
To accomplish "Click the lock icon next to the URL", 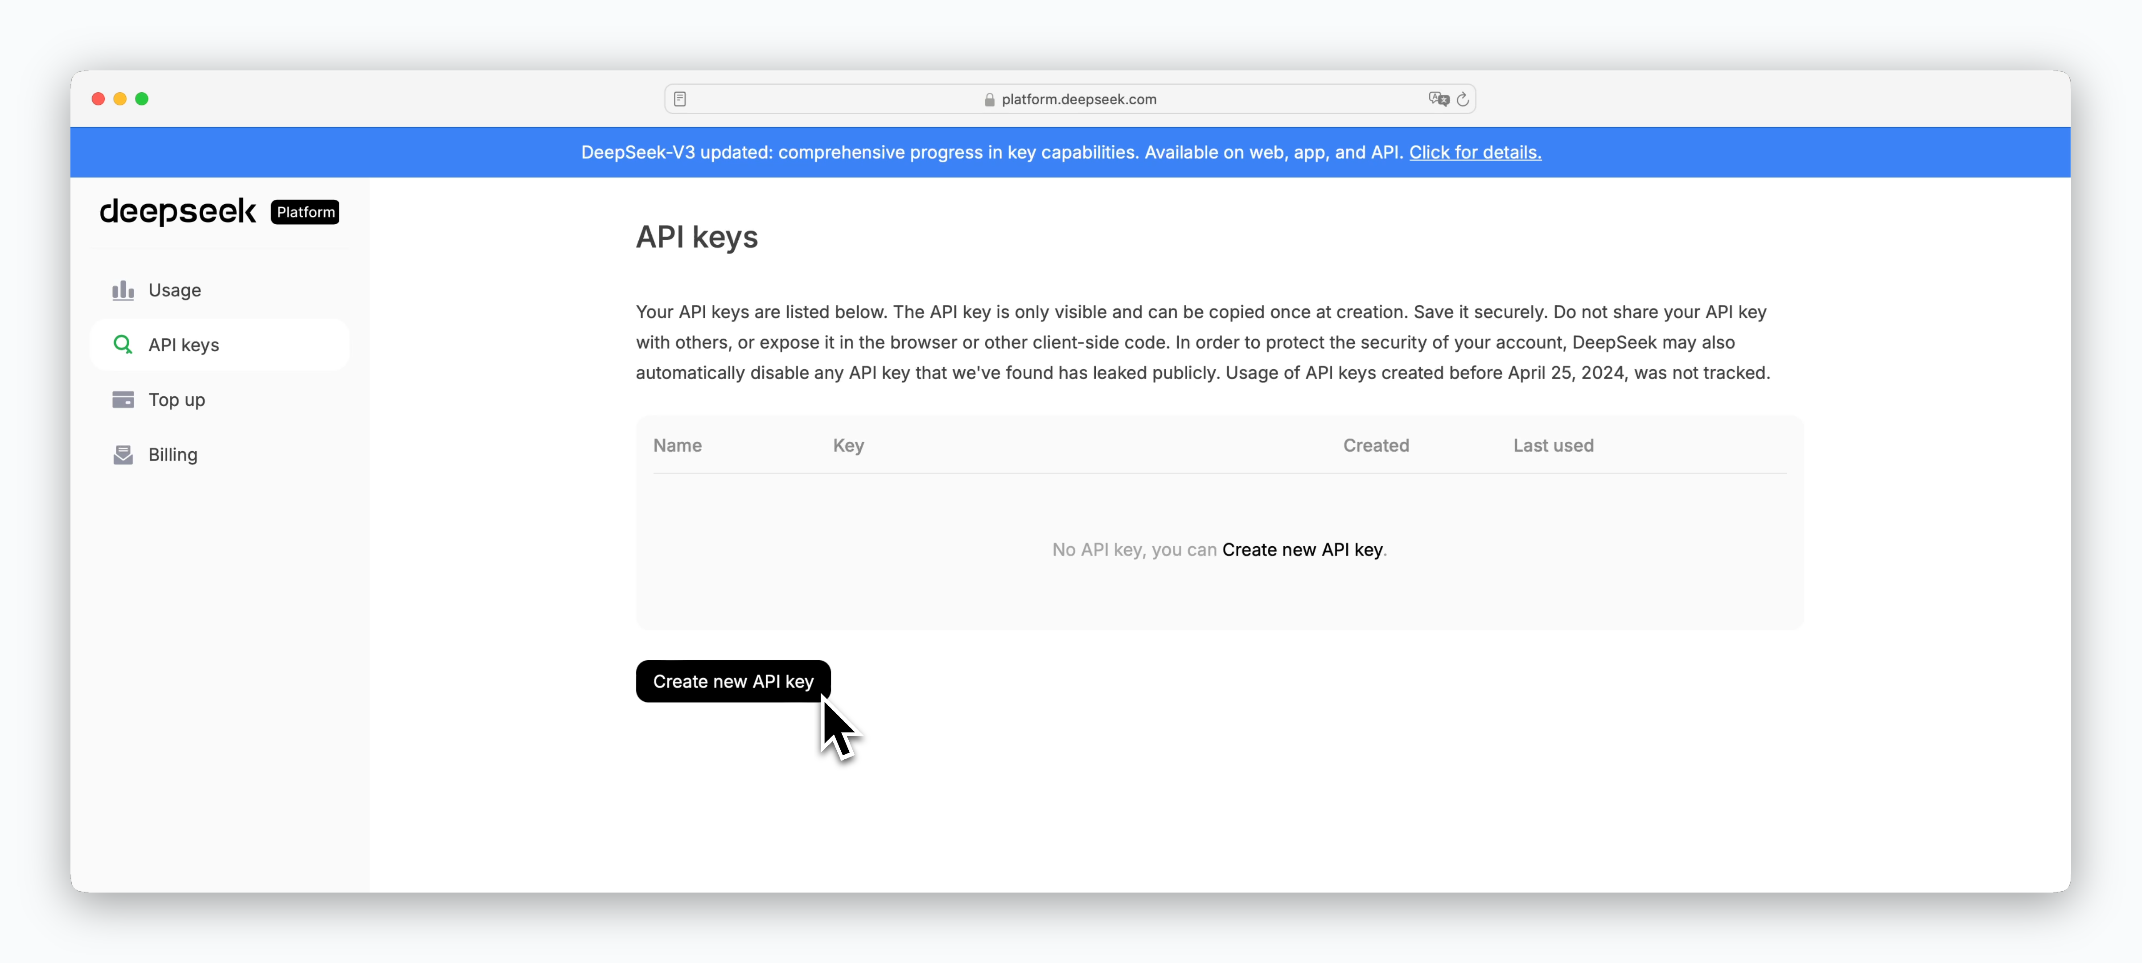I will (990, 100).
